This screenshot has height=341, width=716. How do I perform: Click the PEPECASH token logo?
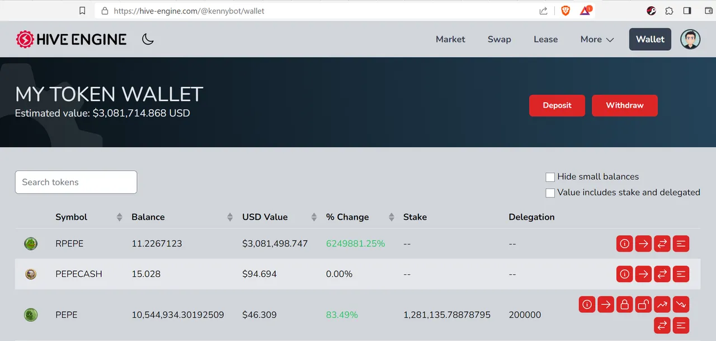tap(31, 274)
